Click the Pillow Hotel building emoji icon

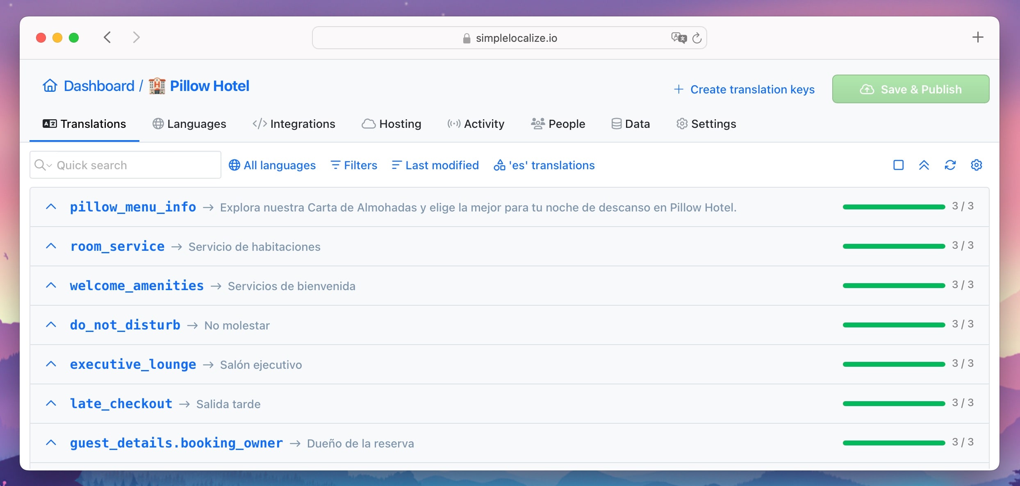click(x=157, y=86)
